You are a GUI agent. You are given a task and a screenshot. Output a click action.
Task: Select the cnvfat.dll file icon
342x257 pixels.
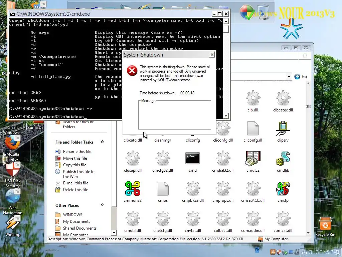193,219
